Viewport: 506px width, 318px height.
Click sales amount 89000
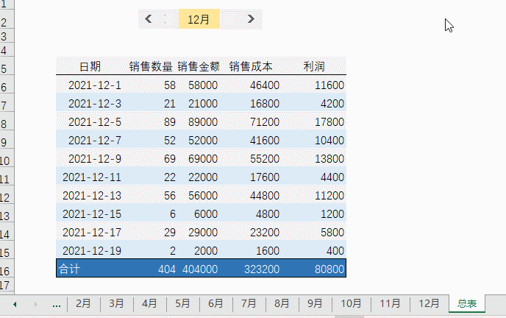[203, 122]
